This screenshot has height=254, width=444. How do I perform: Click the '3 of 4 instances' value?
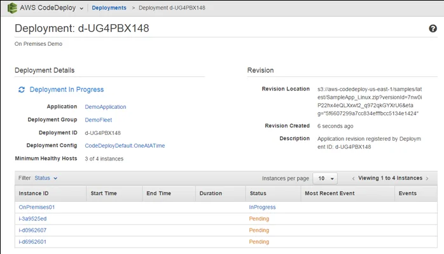click(x=104, y=159)
